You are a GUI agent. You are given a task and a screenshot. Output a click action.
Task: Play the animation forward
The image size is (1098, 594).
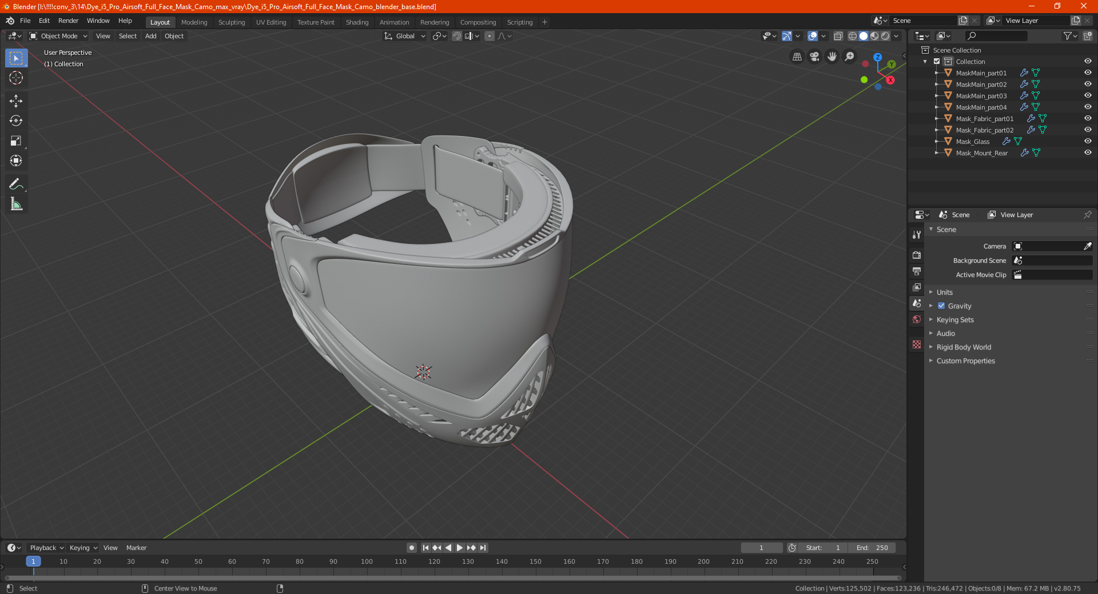460,548
